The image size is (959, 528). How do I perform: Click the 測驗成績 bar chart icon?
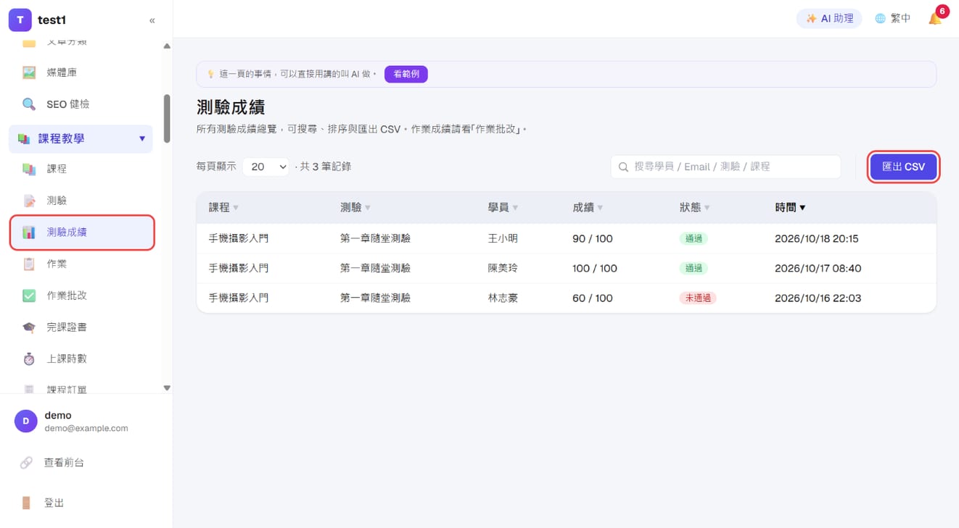[x=29, y=232]
